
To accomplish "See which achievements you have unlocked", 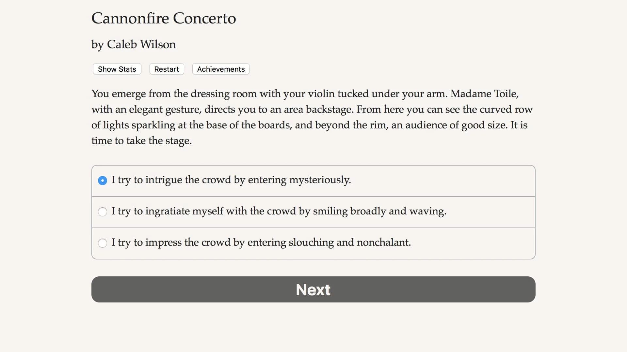I will click(x=220, y=69).
